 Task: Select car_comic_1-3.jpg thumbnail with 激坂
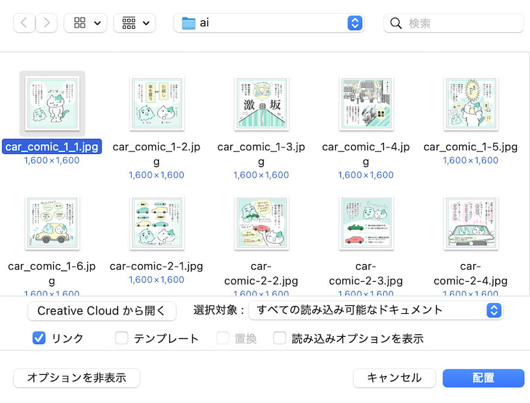(x=261, y=104)
